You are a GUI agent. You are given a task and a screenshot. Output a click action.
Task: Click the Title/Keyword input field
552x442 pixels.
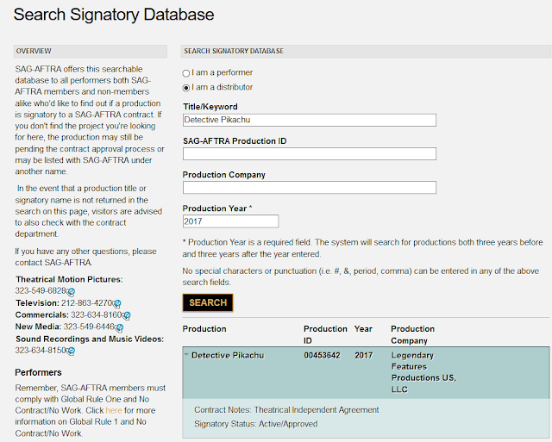coord(310,120)
